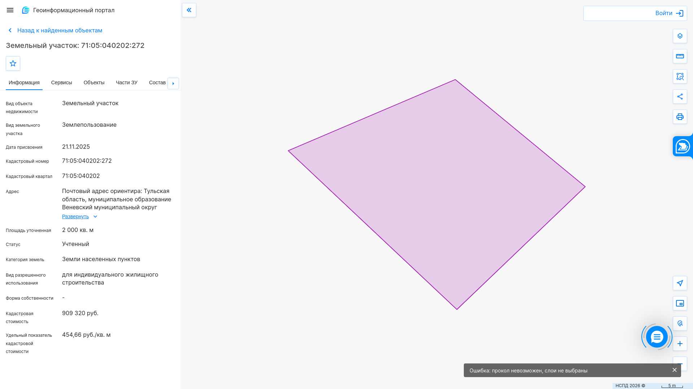The width and height of the screenshot is (693, 389).
Task: Share the current map view
Action: (680, 97)
